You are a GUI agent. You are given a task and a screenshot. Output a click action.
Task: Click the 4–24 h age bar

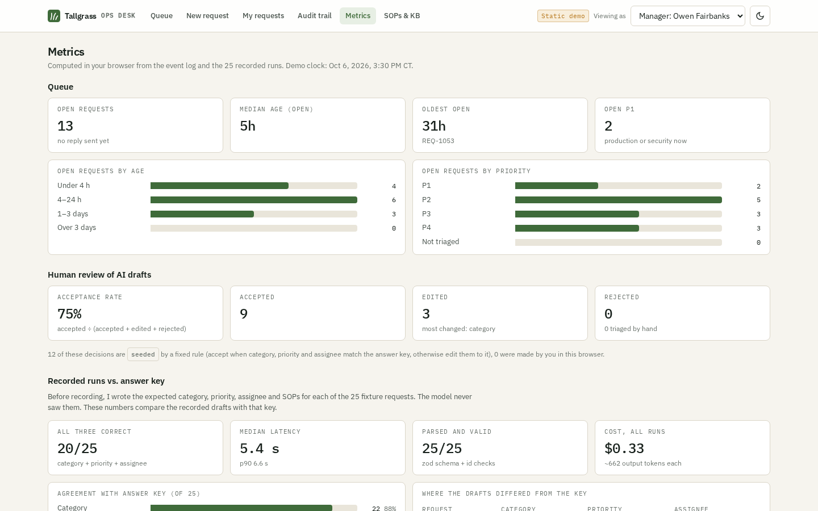tap(254, 200)
